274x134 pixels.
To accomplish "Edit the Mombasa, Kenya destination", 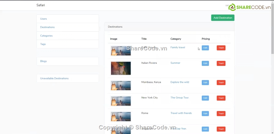I will tap(205, 83).
